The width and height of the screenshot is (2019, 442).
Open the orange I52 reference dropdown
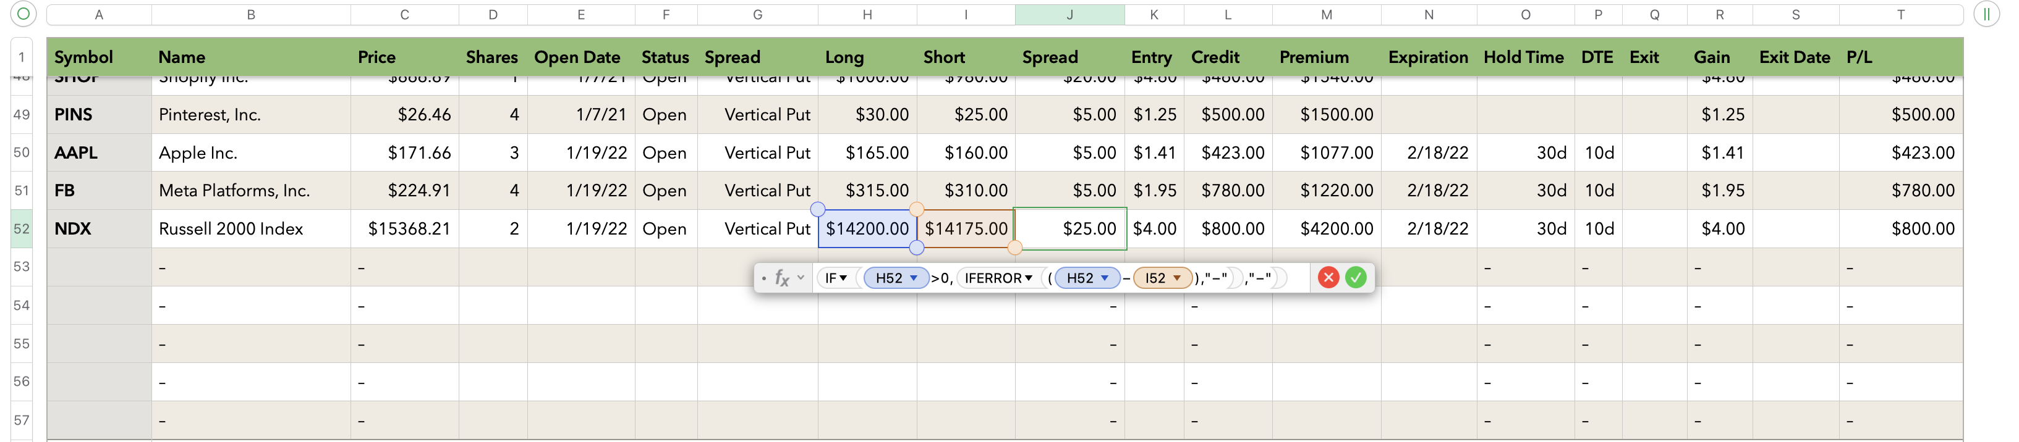(x=1176, y=278)
